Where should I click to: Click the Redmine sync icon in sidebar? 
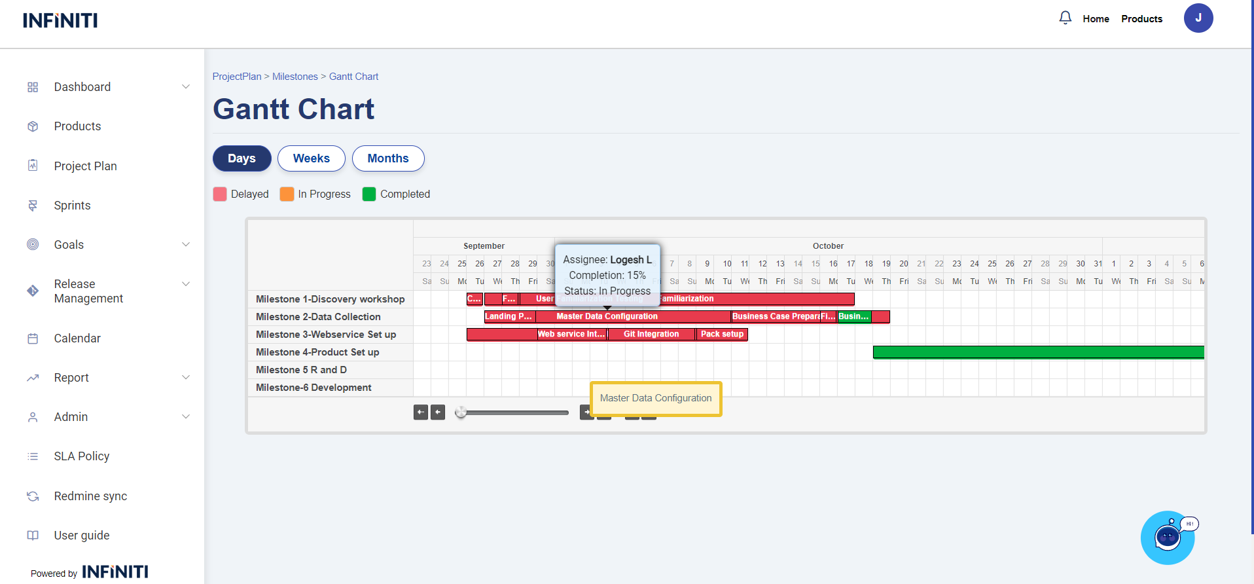pos(33,496)
